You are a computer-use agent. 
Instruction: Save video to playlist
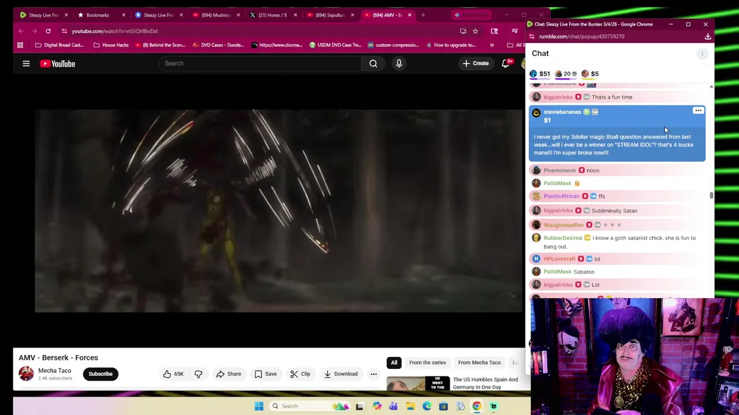(266, 374)
